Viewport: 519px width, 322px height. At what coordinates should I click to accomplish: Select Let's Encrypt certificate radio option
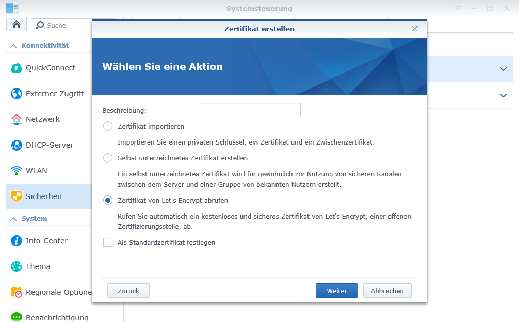coord(108,201)
